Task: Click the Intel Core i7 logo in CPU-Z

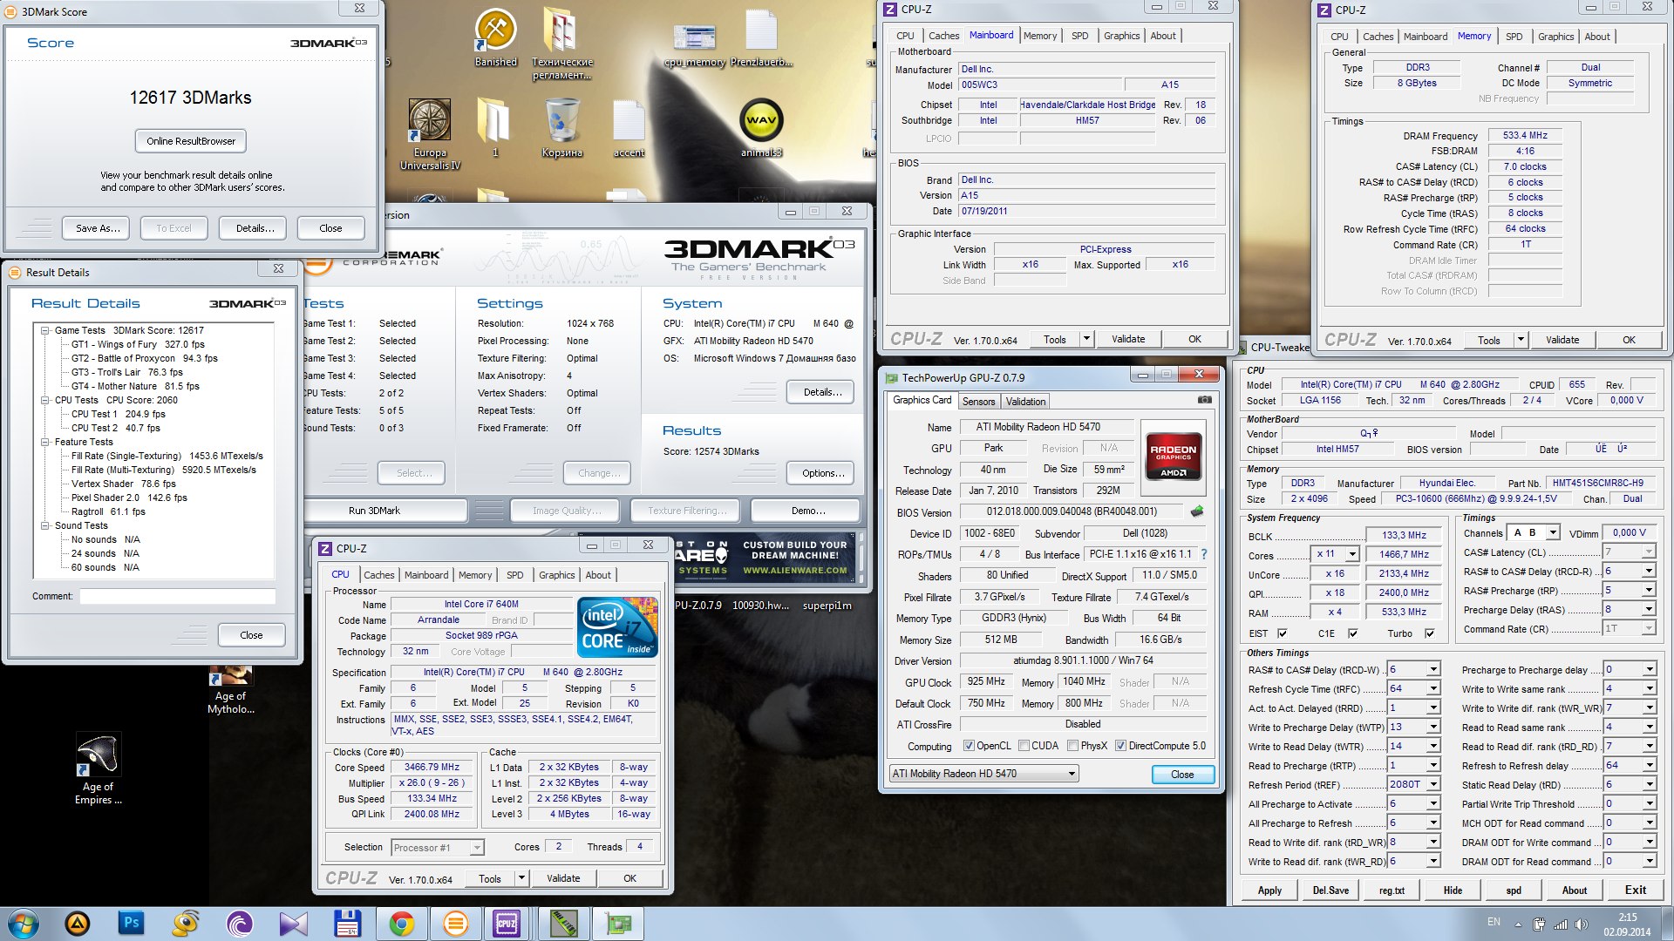Action: [x=617, y=626]
